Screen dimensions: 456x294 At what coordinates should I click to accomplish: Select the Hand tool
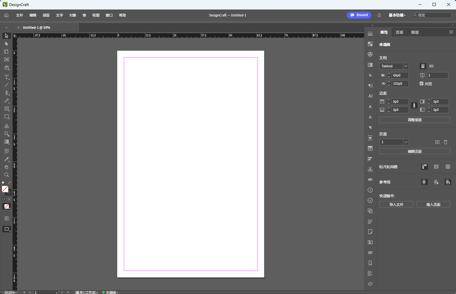coord(7,167)
